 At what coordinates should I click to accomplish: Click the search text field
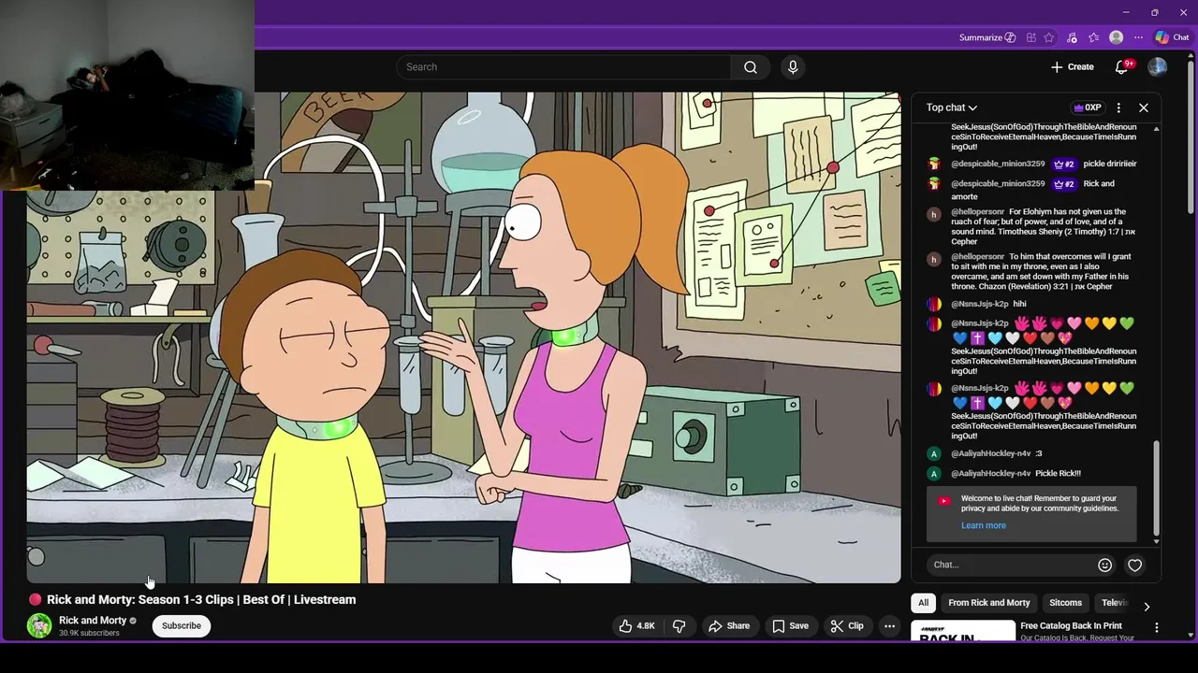(x=563, y=67)
